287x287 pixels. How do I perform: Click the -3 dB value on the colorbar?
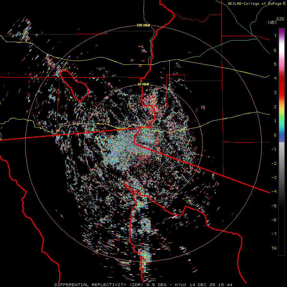click(274, 177)
